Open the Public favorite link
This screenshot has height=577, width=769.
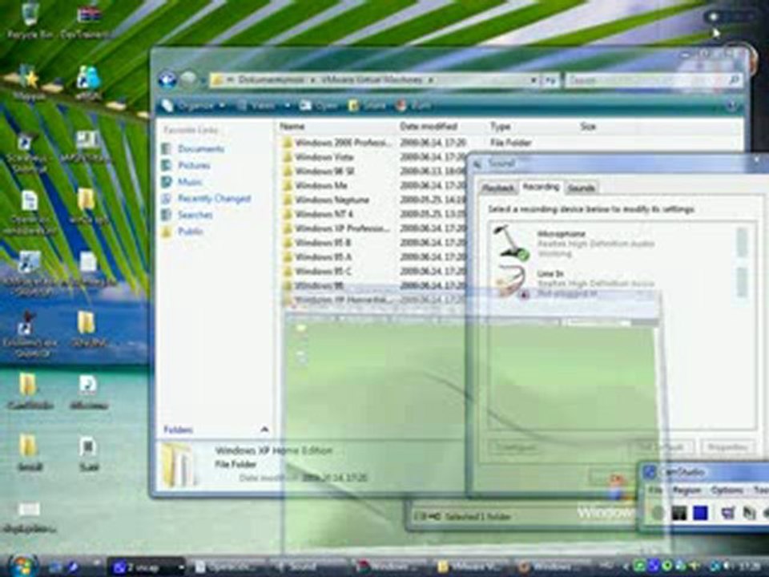(191, 232)
